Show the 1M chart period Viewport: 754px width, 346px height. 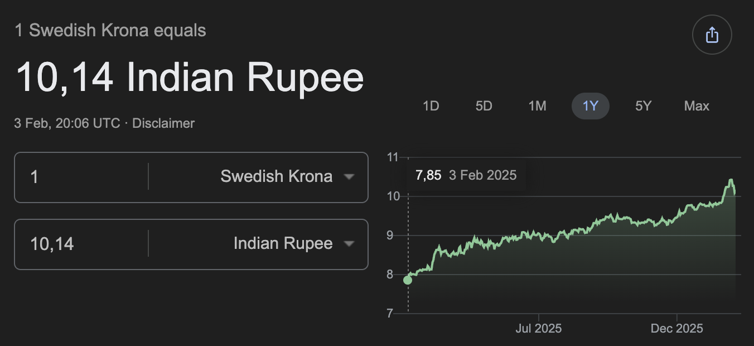tap(537, 106)
